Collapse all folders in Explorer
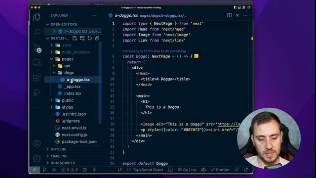The height and width of the screenshot is (178, 316). coord(97,39)
